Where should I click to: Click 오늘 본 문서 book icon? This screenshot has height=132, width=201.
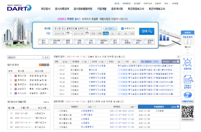click(x=187, y=42)
